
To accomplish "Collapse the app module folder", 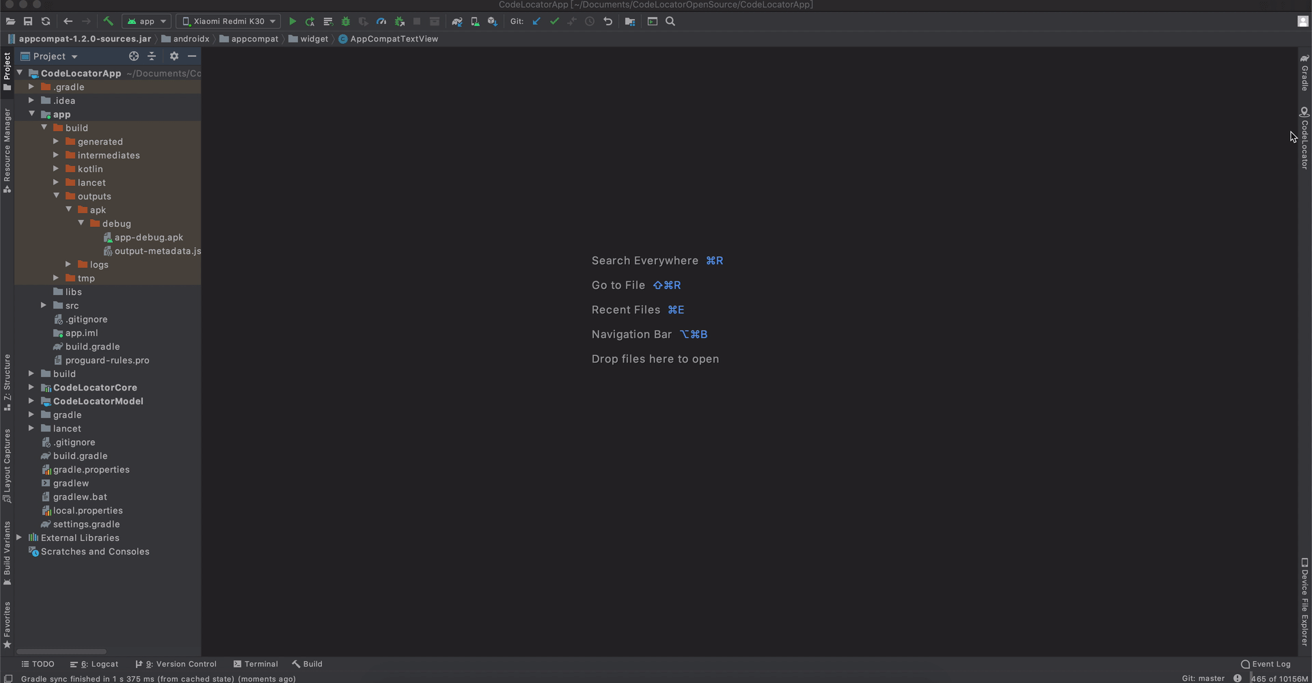I will (31, 114).
